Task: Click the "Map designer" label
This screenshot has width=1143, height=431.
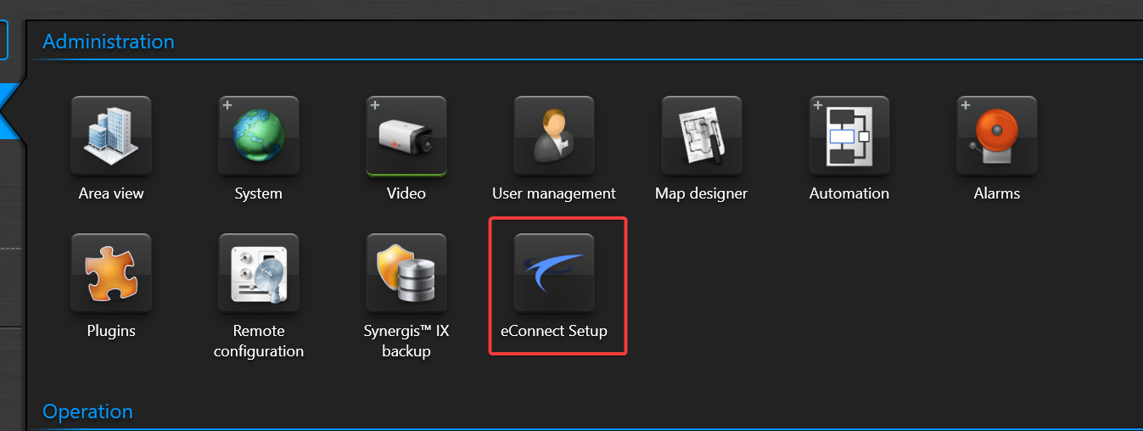Action: (702, 193)
